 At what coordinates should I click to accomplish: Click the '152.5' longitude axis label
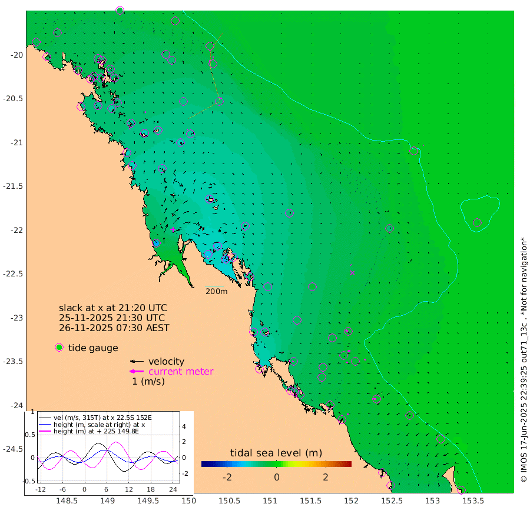coord(392,501)
